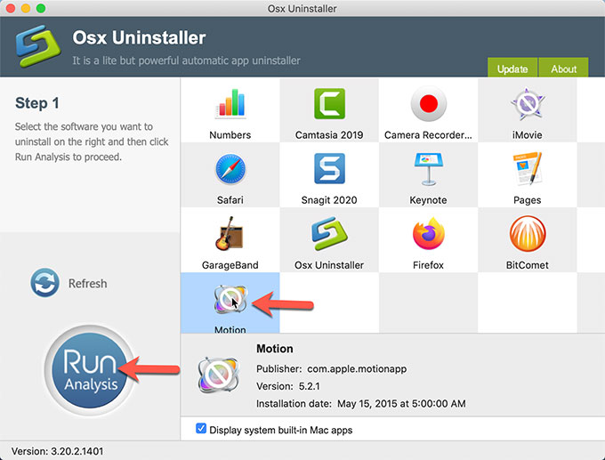Select the Numbers app icon

230,103
